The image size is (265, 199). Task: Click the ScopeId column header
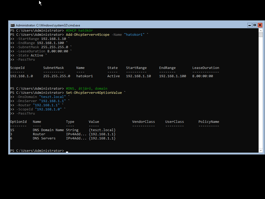[x=17, y=68]
